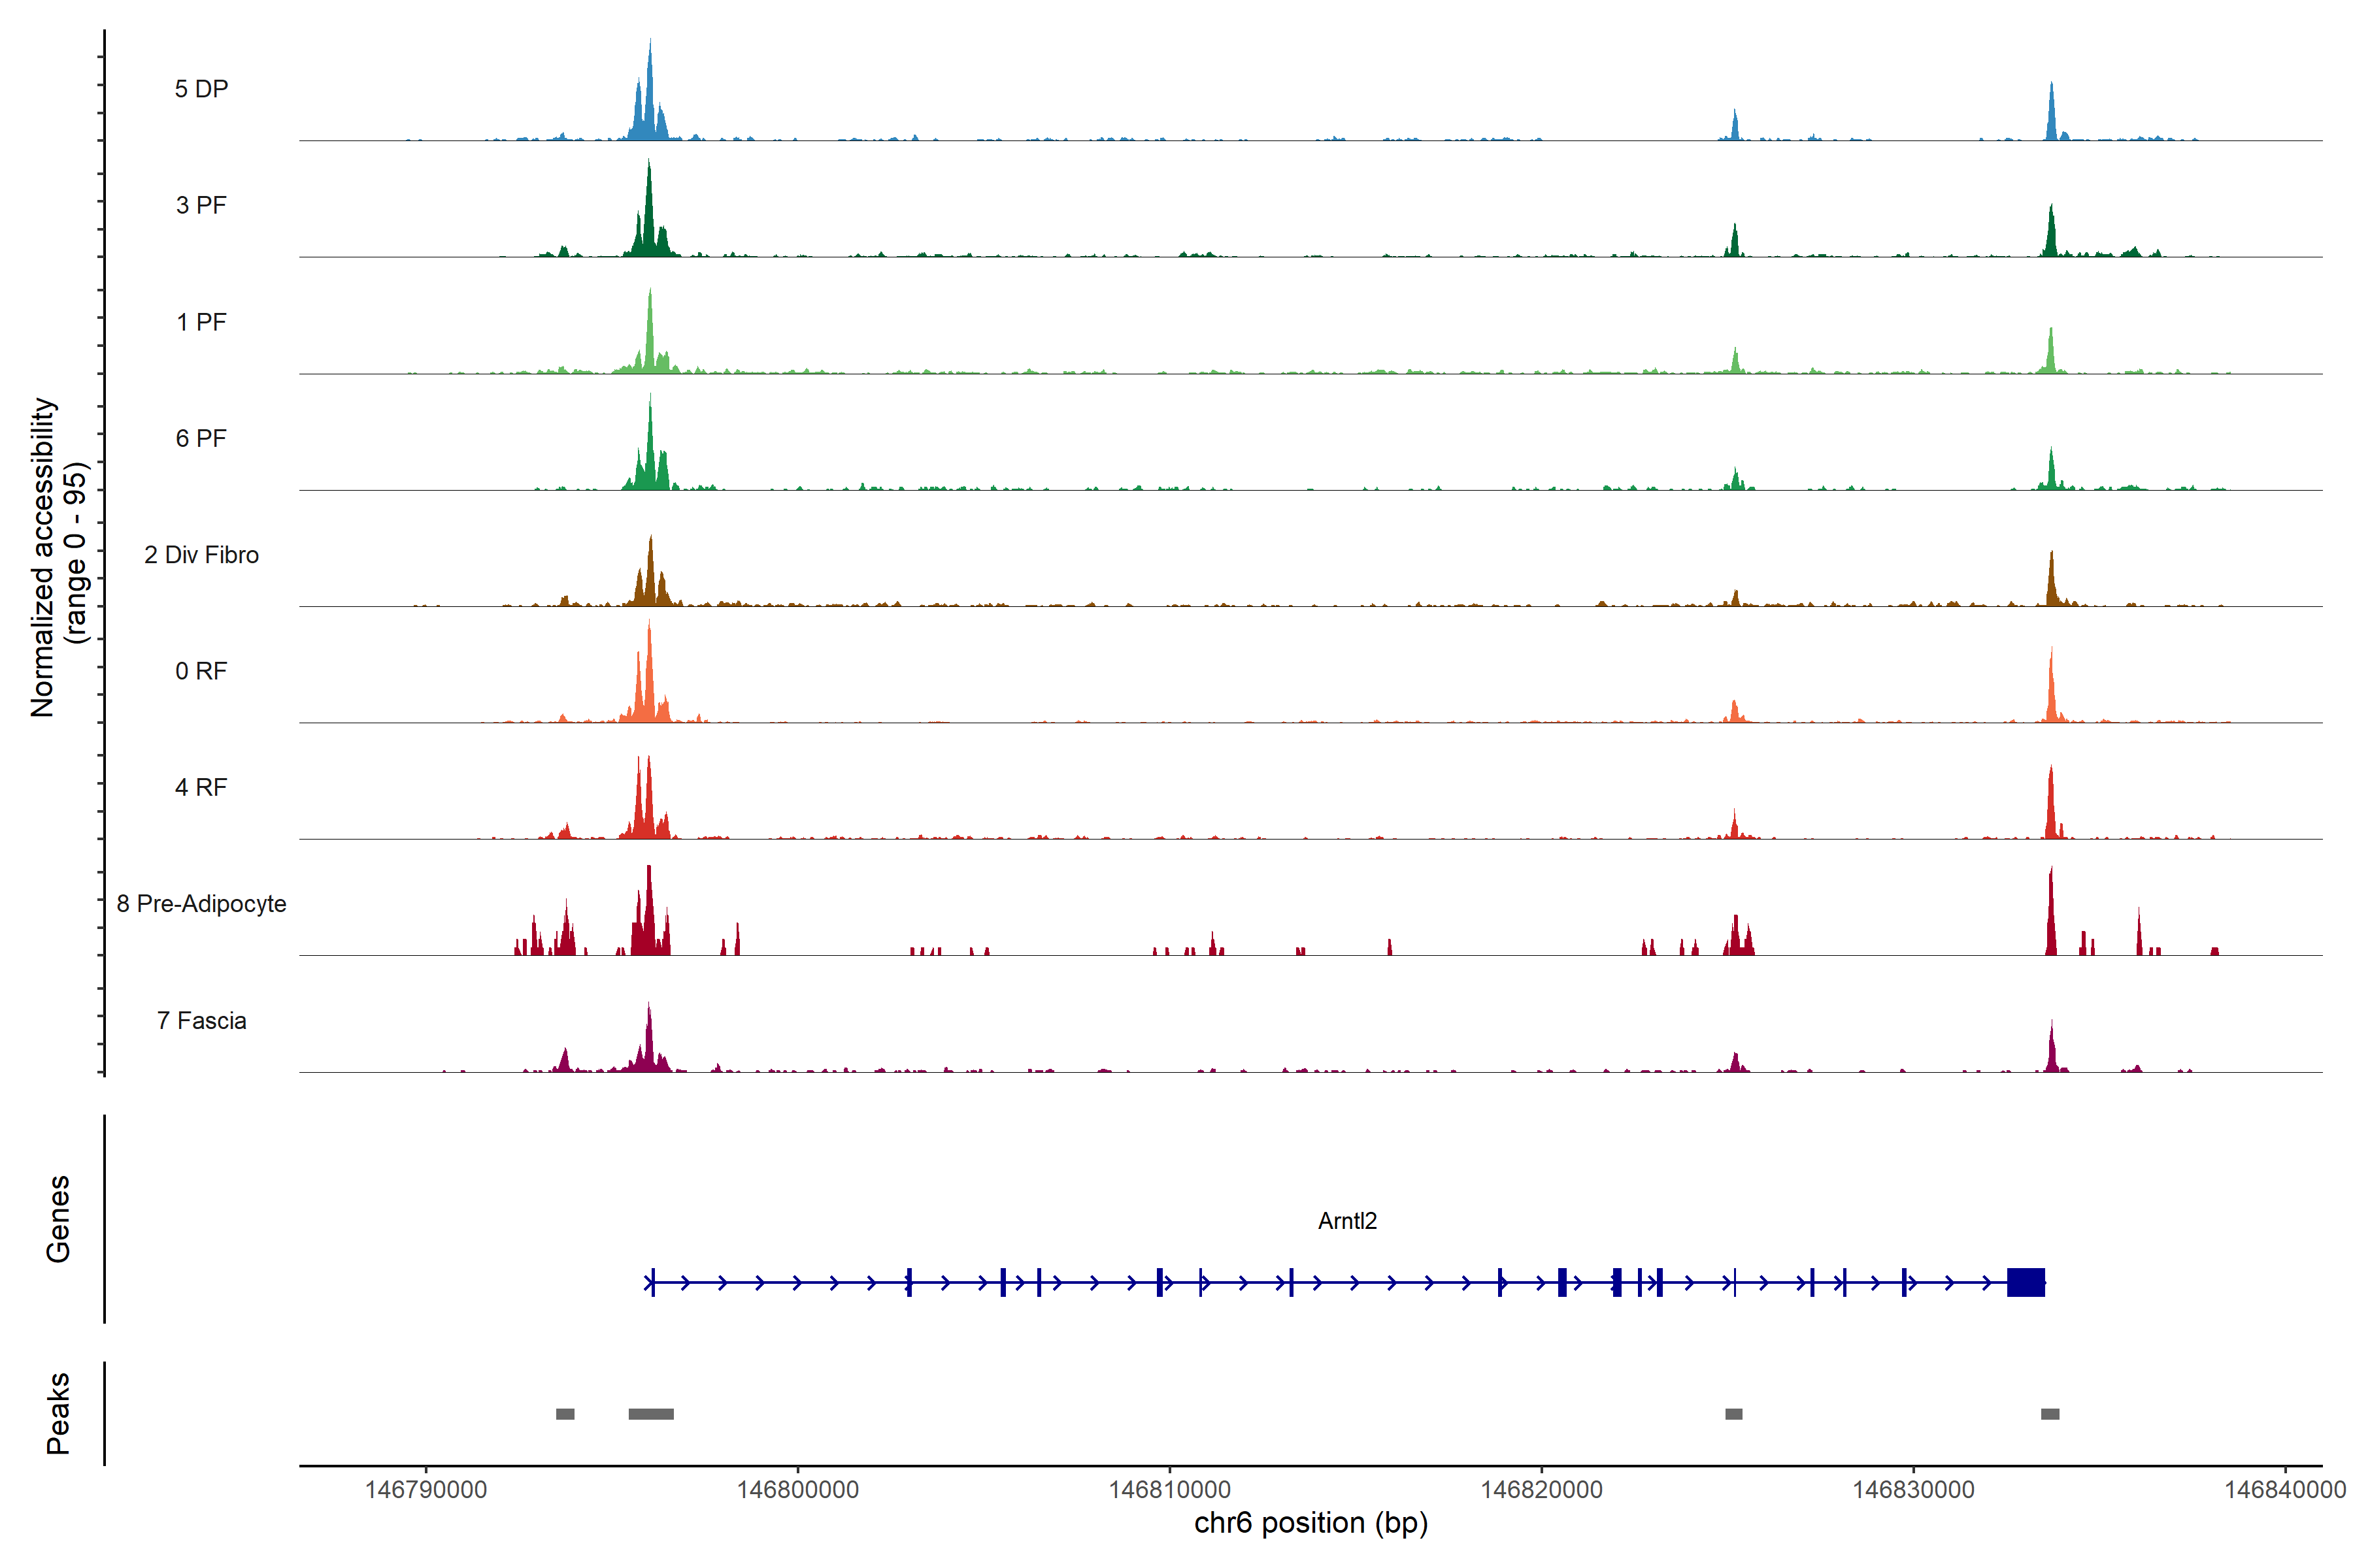Click the Peaks panel label
2353x1568 pixels.
click(58, 1413)
